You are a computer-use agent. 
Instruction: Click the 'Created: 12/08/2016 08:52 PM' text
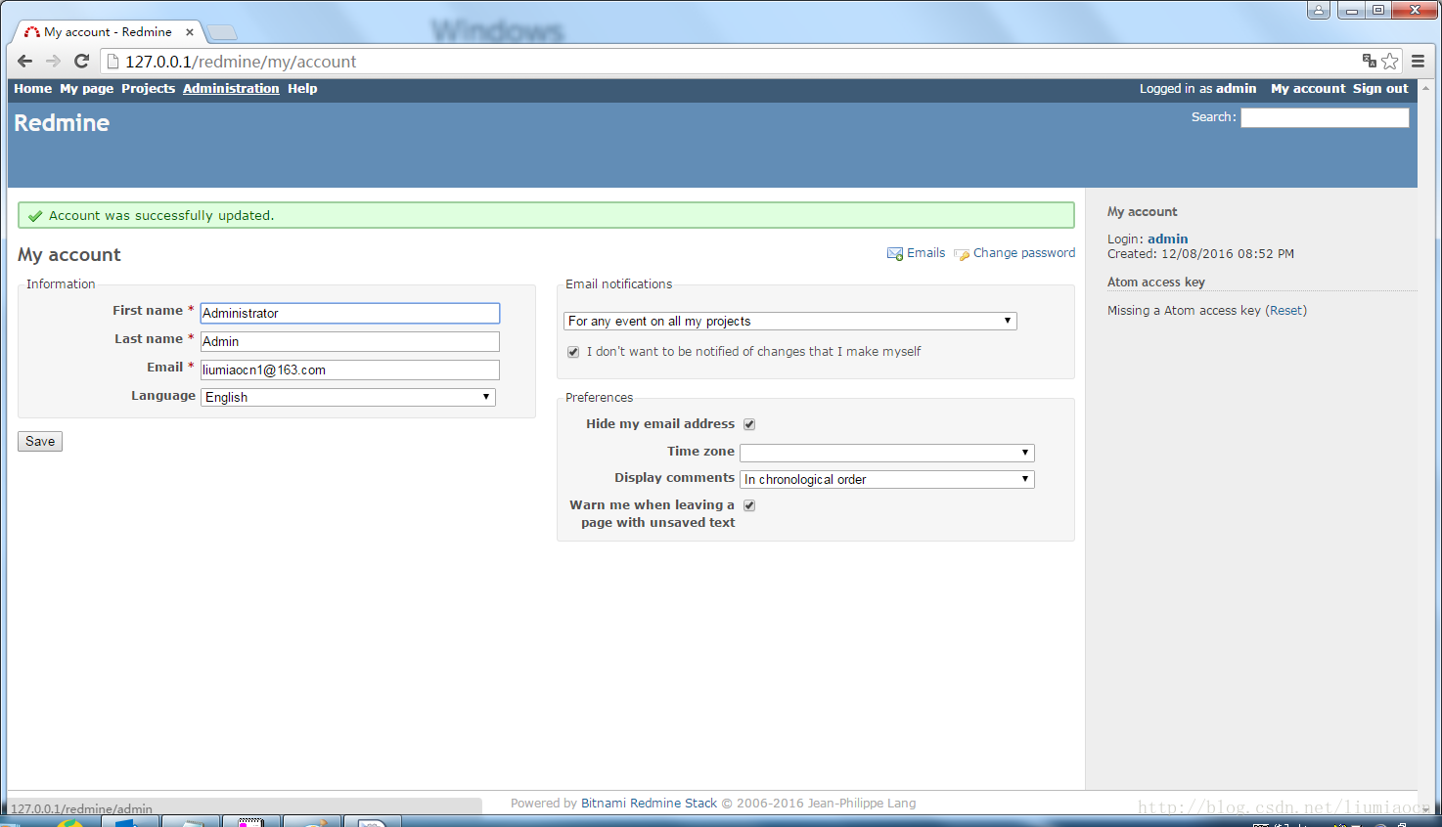[1200, 254]
